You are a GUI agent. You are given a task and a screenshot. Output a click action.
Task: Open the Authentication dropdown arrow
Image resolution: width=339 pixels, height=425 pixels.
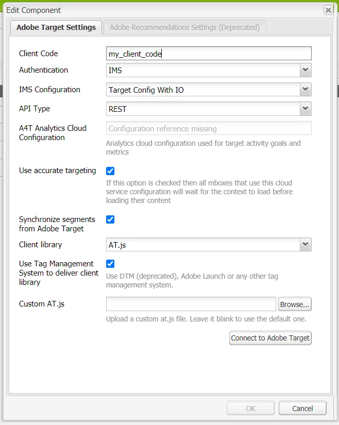[306, 70]
